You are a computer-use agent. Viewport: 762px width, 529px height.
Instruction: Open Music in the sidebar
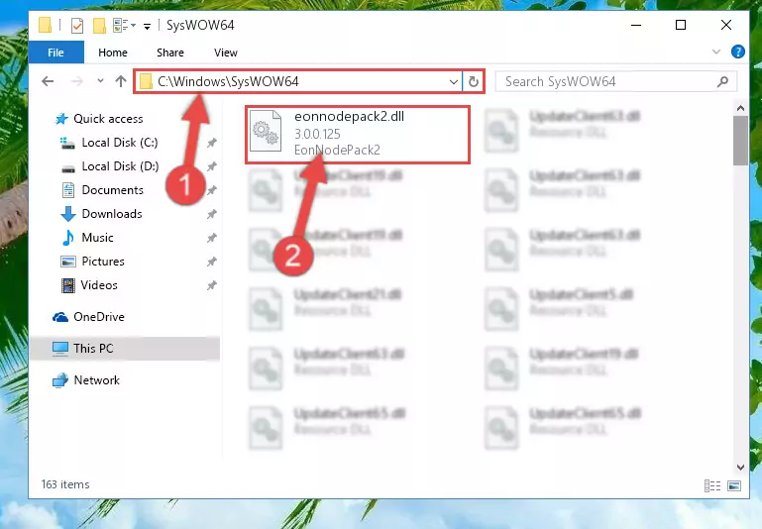(97, 238)
